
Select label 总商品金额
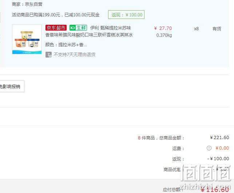[170, 138]
